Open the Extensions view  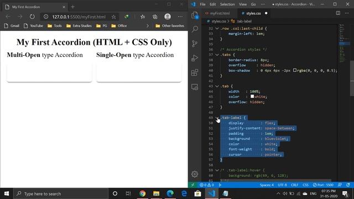click(195, 72)
